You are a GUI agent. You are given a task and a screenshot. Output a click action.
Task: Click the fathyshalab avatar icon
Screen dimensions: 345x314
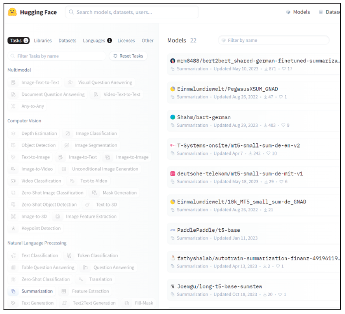[x=173, y=258]
